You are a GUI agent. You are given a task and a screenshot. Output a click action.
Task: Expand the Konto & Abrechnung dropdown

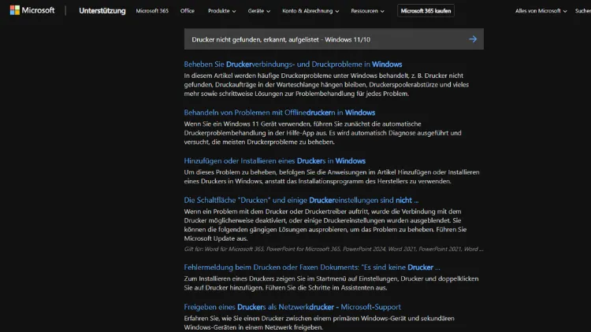click(x=310, y=11)
